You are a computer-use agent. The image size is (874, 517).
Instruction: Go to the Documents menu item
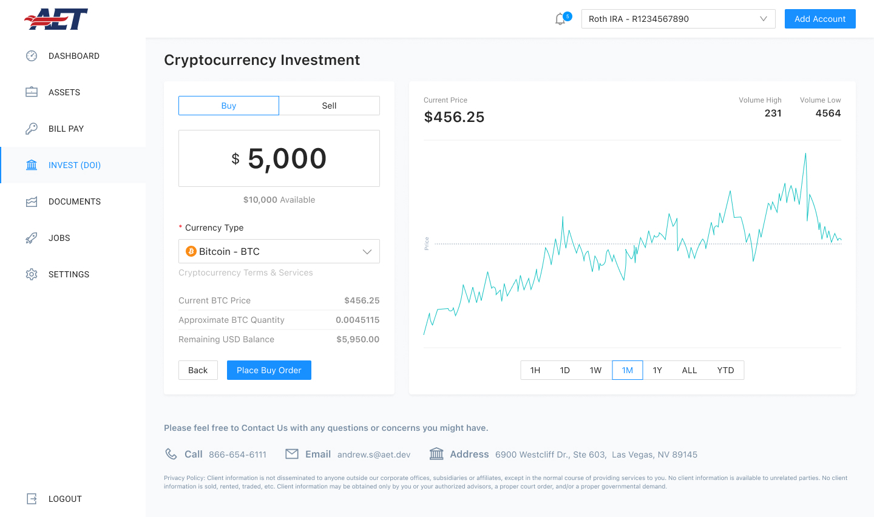(74, 201)
